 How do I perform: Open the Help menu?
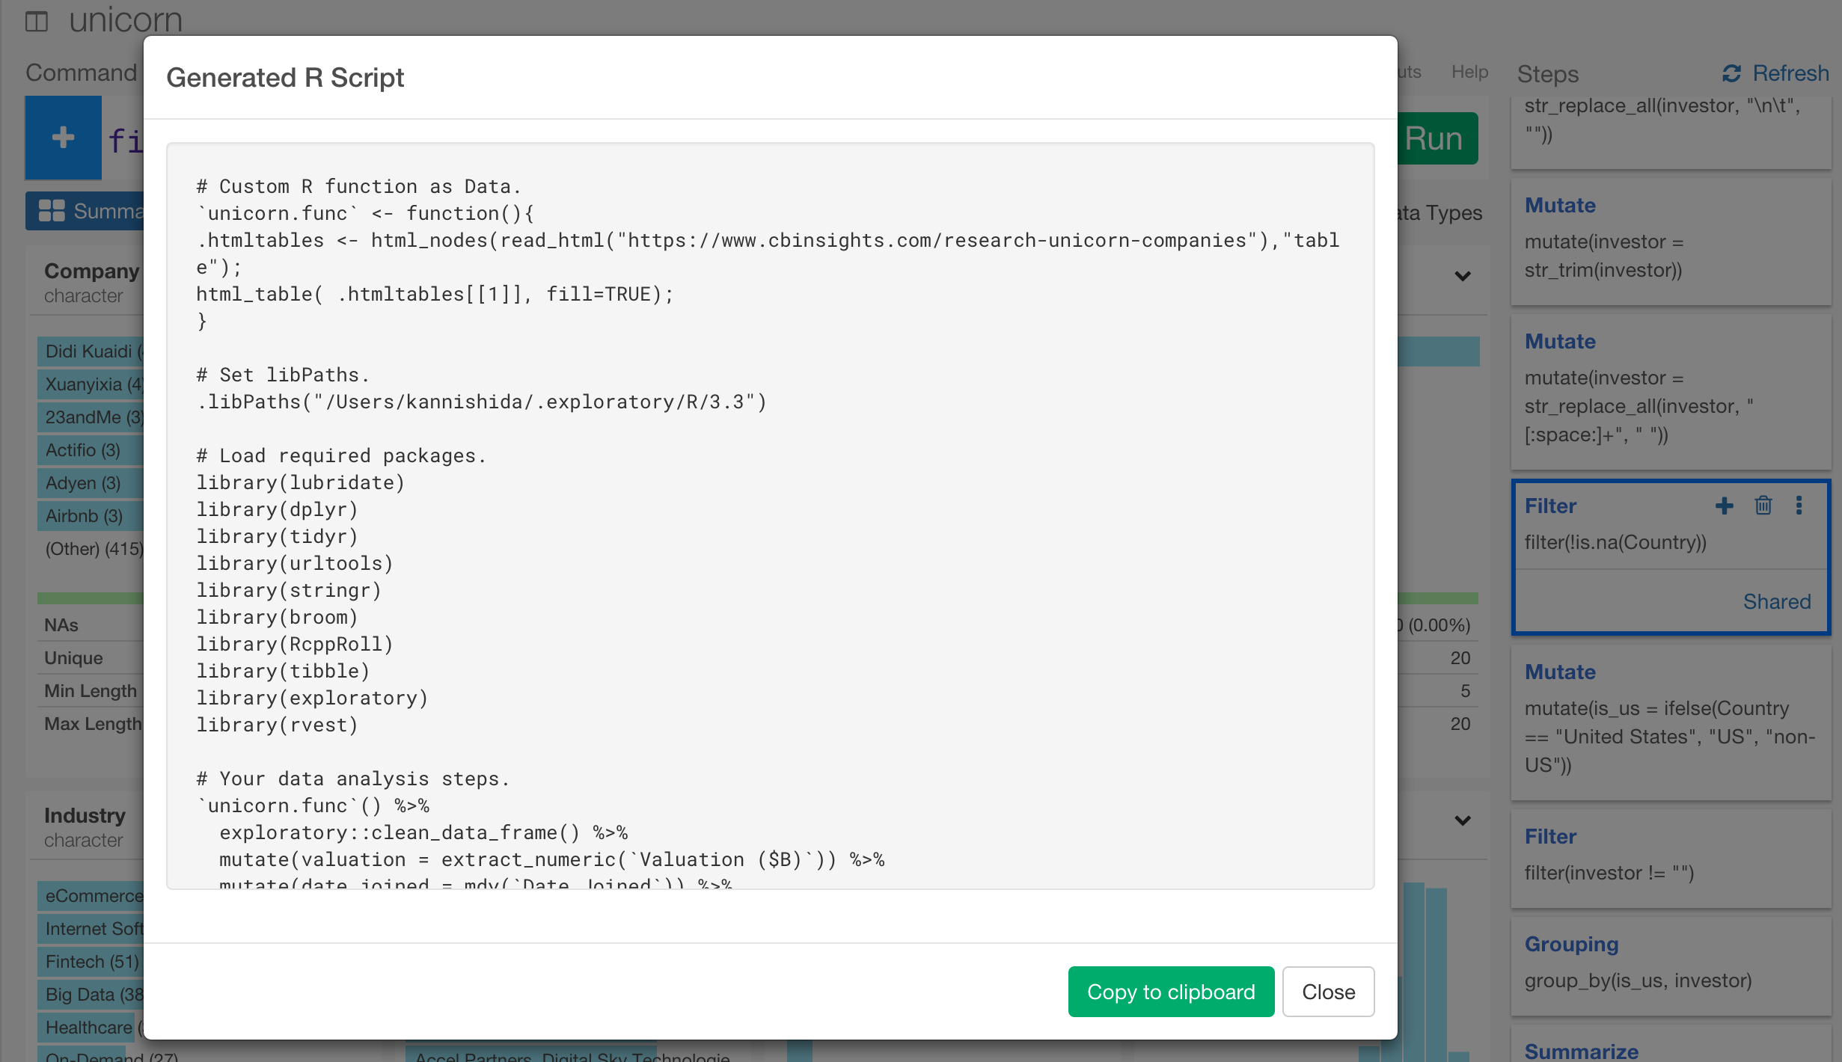pos(1468,71)
